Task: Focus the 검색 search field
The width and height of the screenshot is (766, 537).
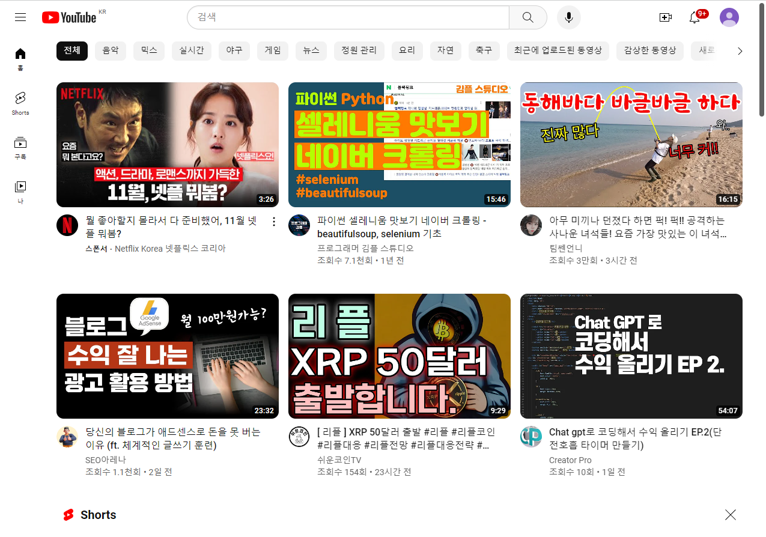Action: click(x=348, y=17)
